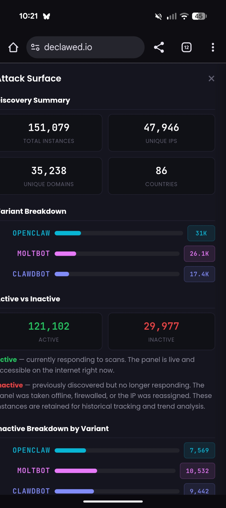Tap the browser home icon
Viewport: 226px width, 508px height.
point(13,47)
